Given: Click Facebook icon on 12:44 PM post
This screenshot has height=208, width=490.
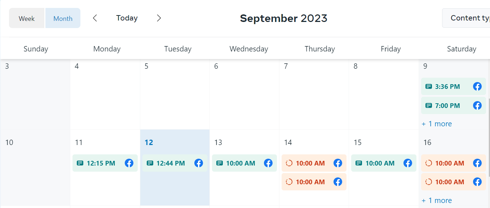Looking at the screenshot, I should pos(198,163).
